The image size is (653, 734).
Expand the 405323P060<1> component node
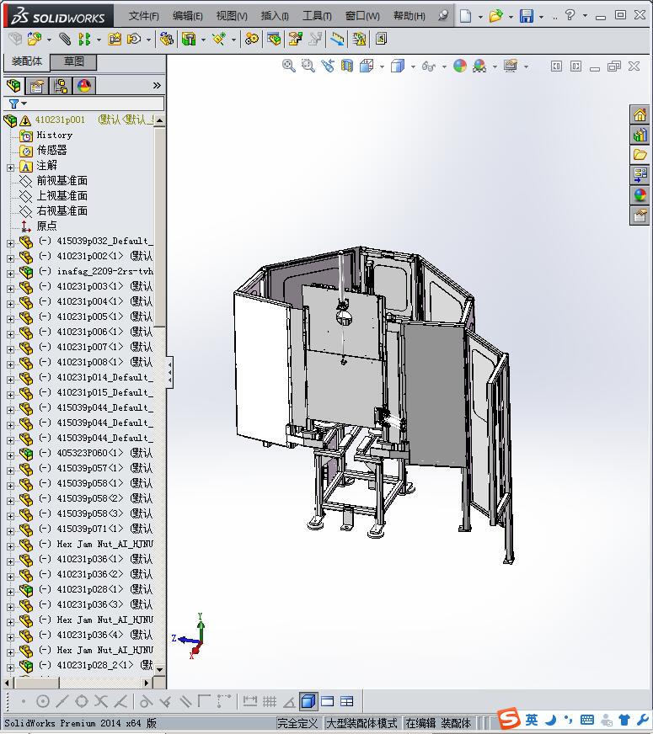coord(10,455)
